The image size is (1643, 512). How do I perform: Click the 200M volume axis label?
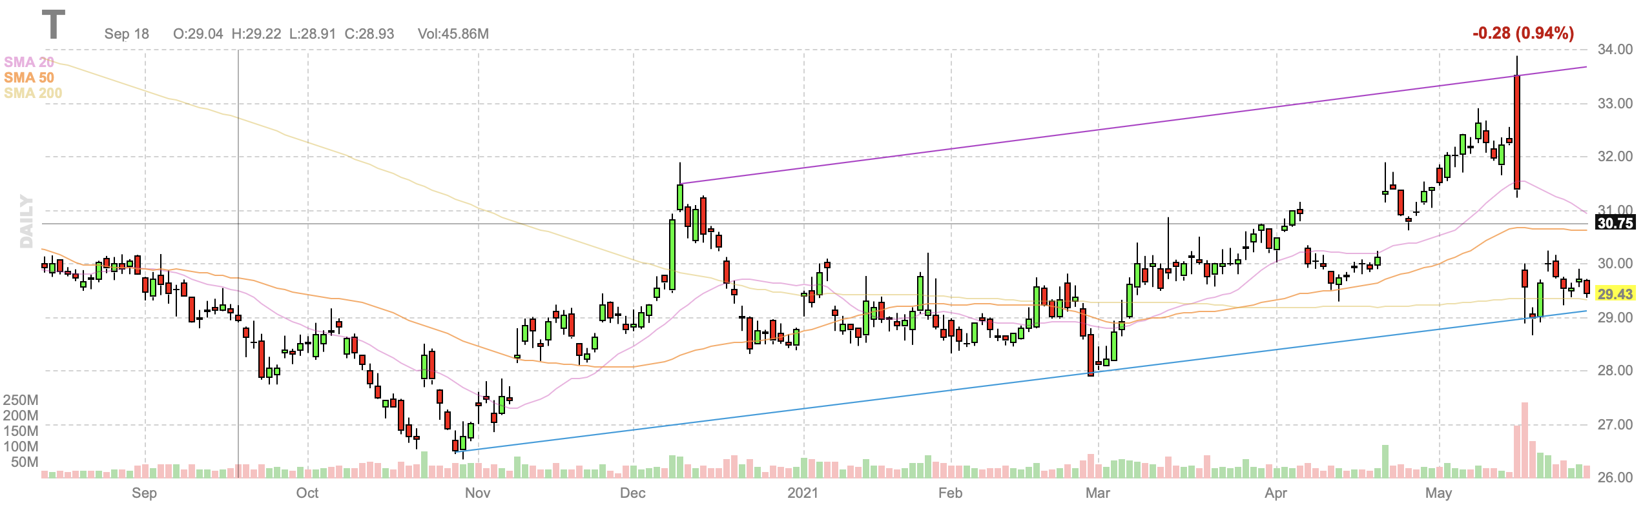21,415
